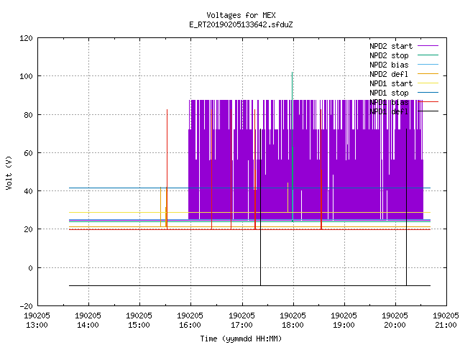Click the y-axis tick value 0
Viewport: 460px width, 345px height.
(x=30, y=268)
